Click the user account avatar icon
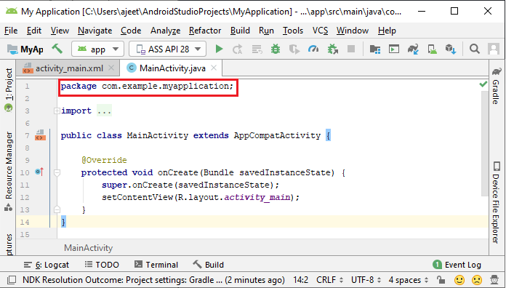The image size is (506, 288). [x=494, y=49]
